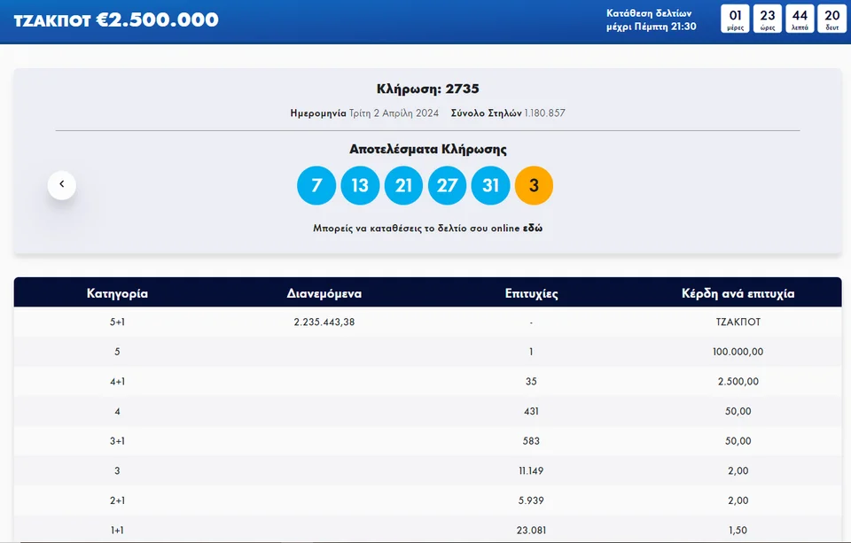Click the orange Joker ball number 3
The height and width of the screenshot is (543, 851).
[534, 185]
